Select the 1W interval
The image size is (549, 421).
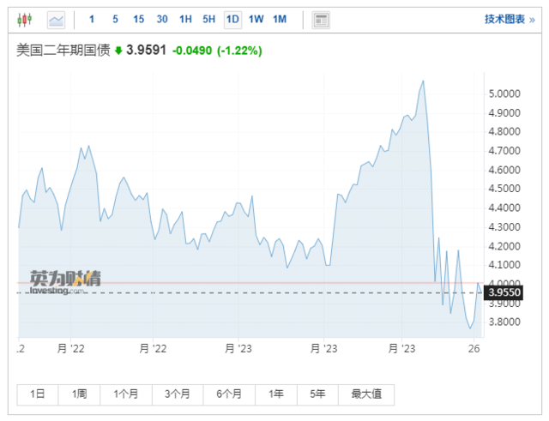(x=256, y=19)
